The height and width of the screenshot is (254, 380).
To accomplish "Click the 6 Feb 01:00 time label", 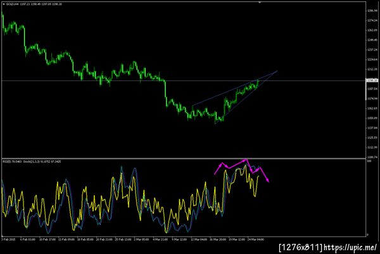I will [x=28, y=239].
